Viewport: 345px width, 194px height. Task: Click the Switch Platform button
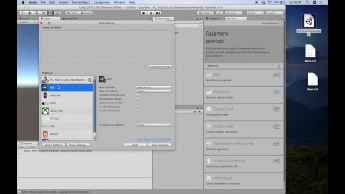pos(53,145)
